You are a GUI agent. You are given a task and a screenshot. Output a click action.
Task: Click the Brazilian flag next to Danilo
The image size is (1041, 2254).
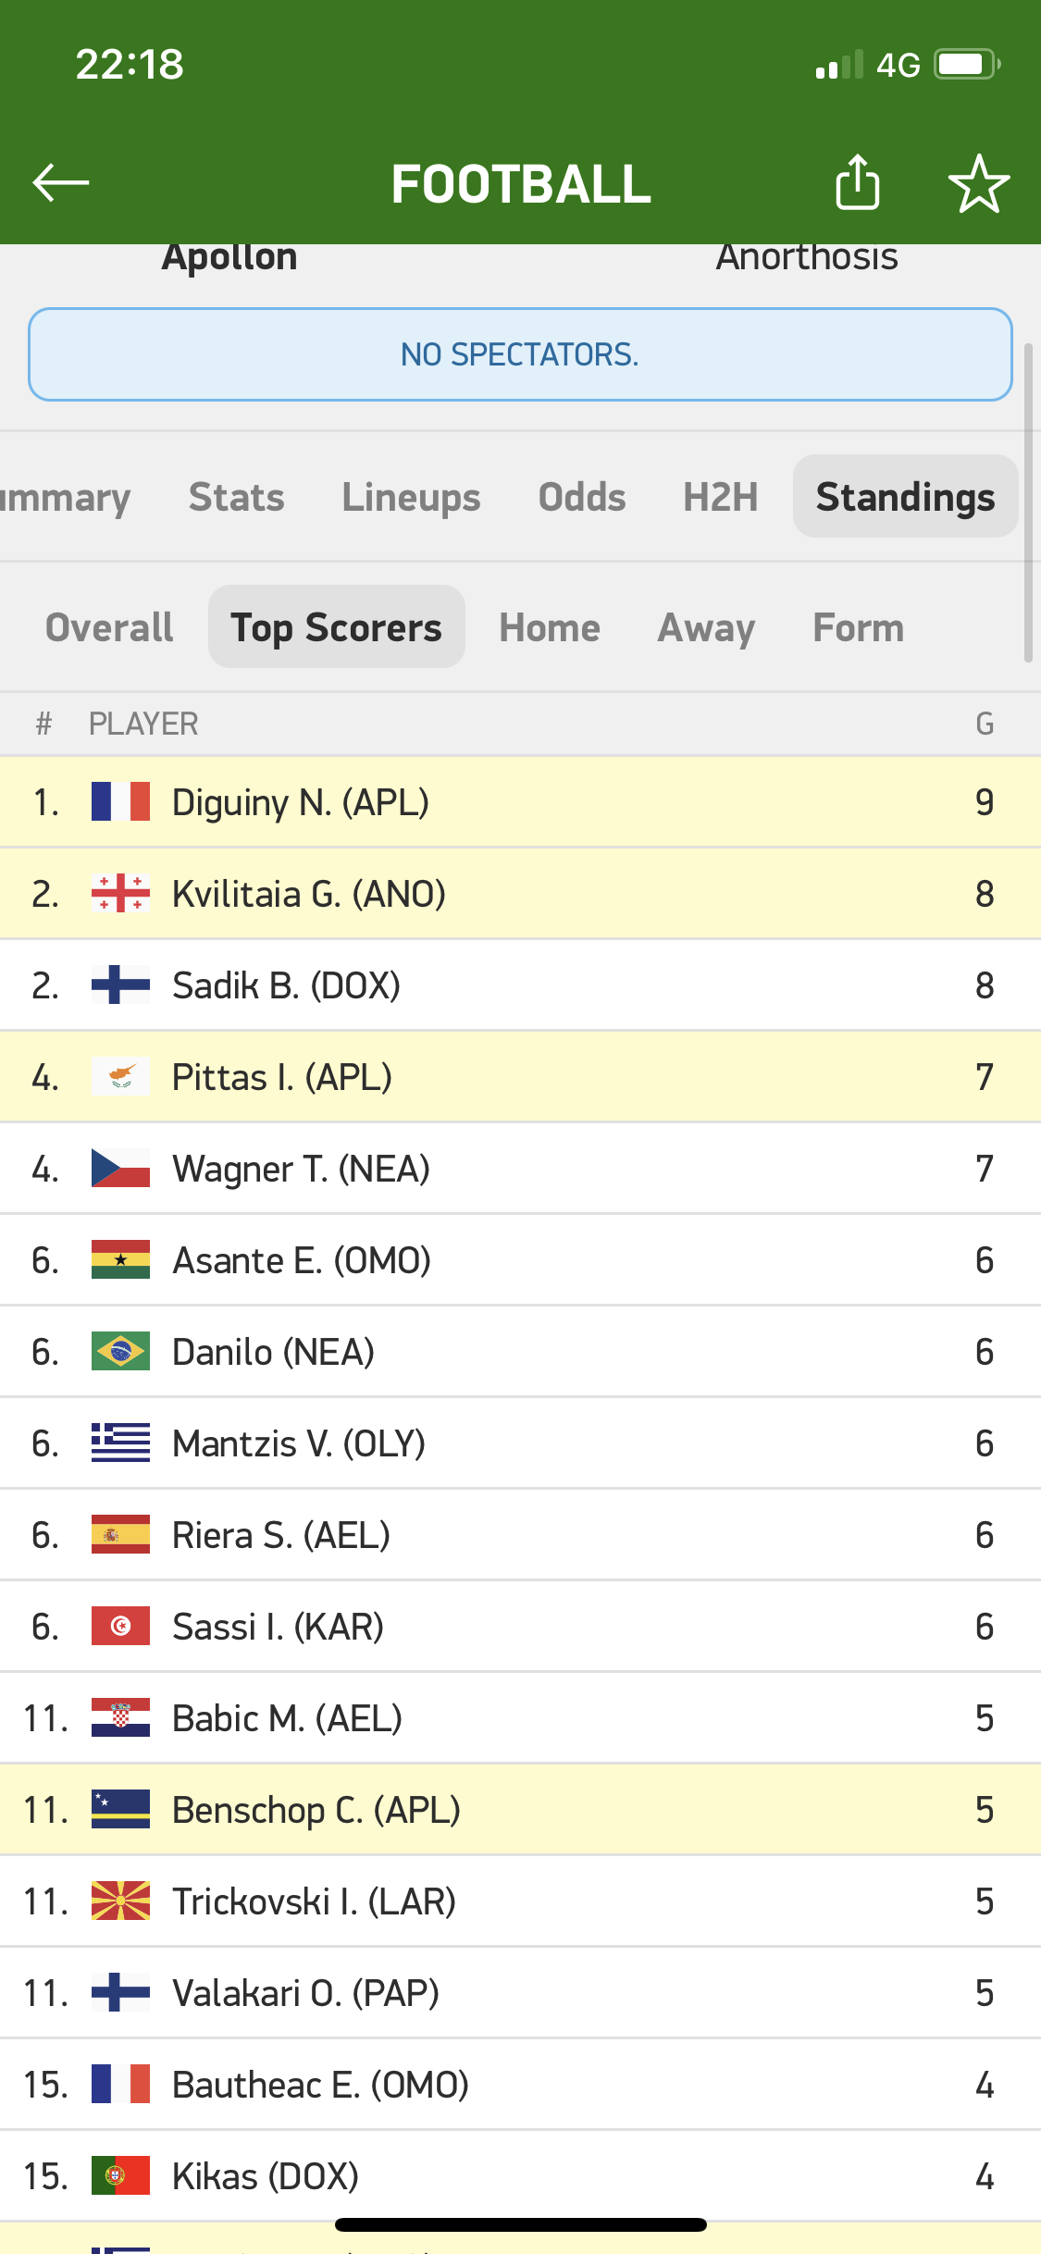click(x=120, y=1352)
